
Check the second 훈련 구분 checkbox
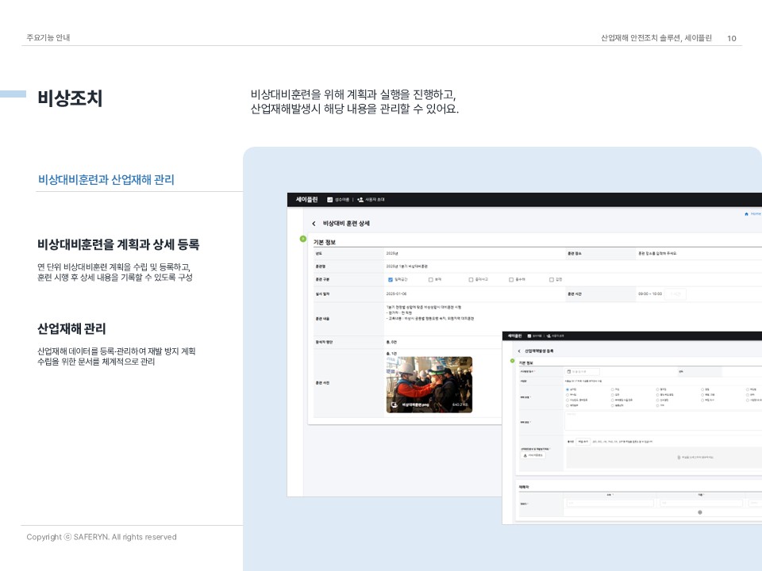click(430, 279)
